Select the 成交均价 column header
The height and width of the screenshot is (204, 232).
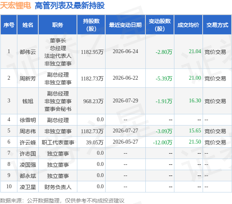(x=188, y=25)
